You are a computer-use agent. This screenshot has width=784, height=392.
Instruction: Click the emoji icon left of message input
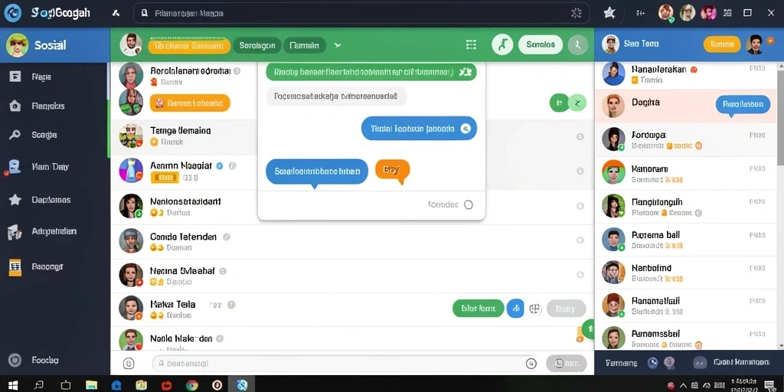(x=129, y=364)
